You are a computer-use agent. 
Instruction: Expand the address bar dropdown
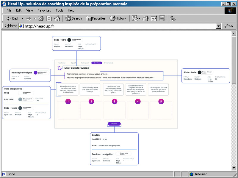coord(219,26)
